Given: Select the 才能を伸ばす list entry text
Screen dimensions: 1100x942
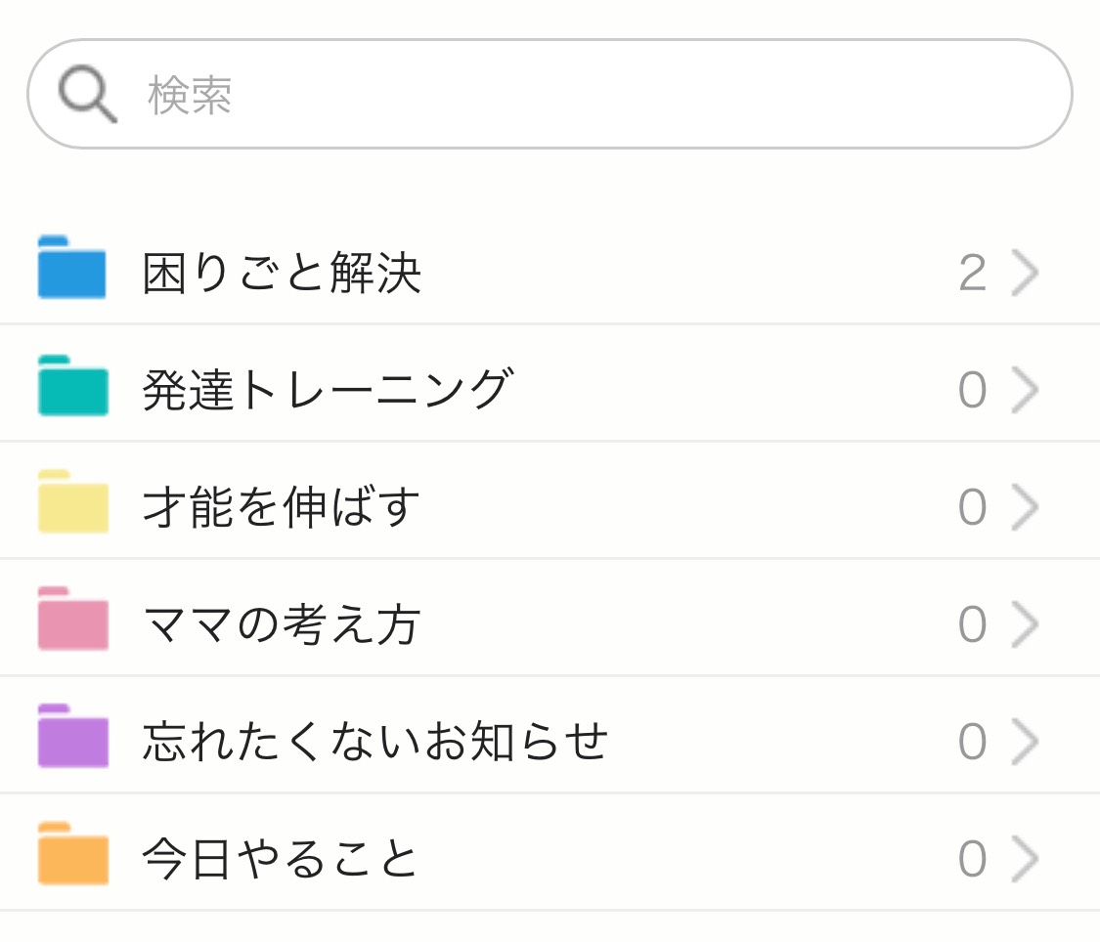Looking at the screenshot, I should click(282, 508).
